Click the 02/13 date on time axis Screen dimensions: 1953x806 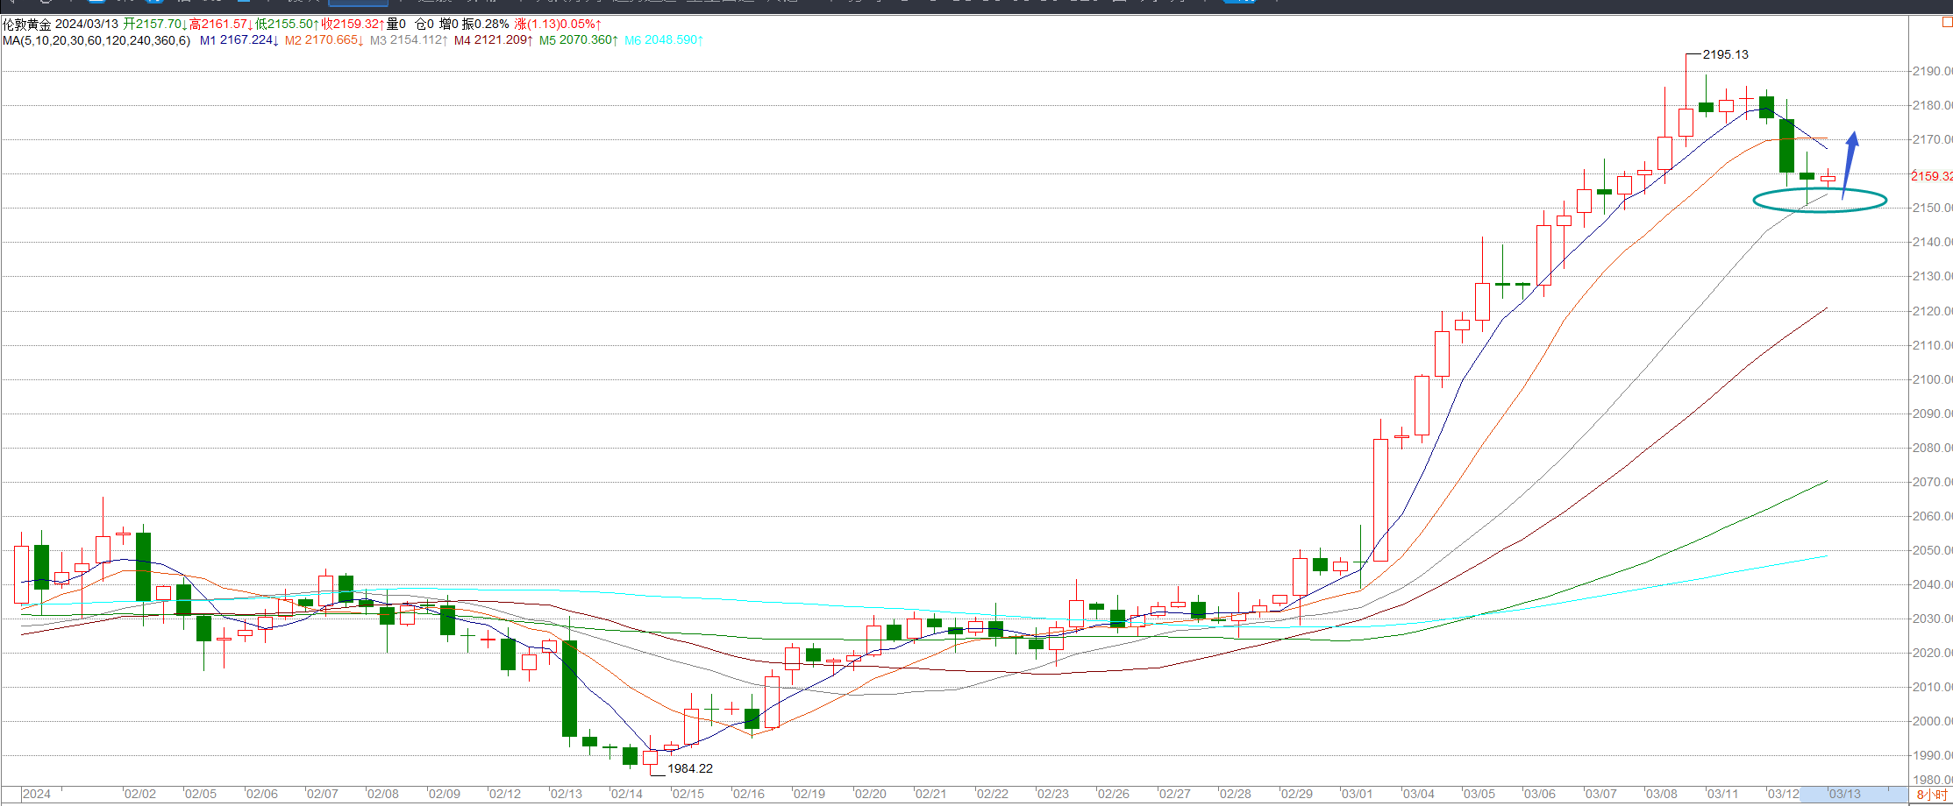coord(566,794)
